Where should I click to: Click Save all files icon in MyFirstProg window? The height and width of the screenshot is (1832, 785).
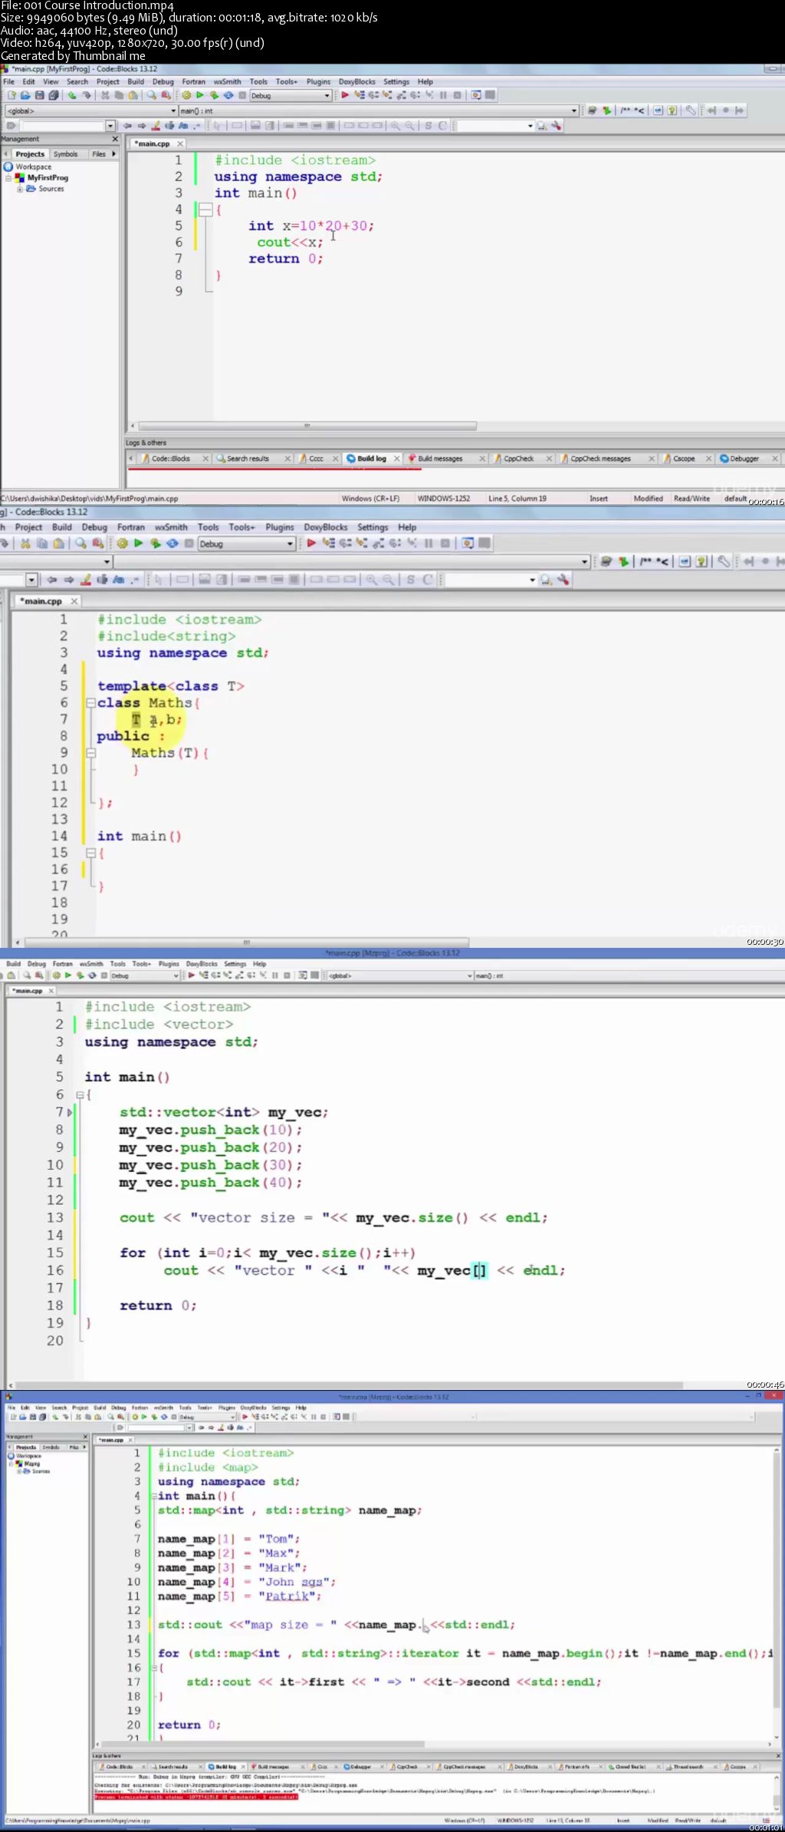[53, 95]
